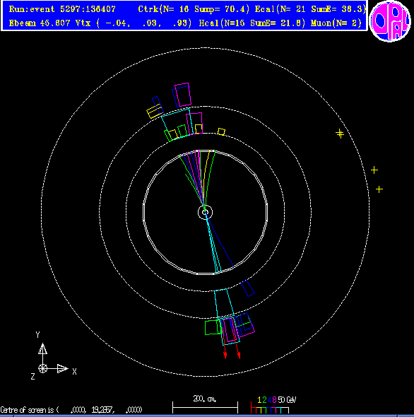This screenshot has width=414, height=417.
Task: Select the top magenta Hcal cluster box
Action: [x=183, y=95]
